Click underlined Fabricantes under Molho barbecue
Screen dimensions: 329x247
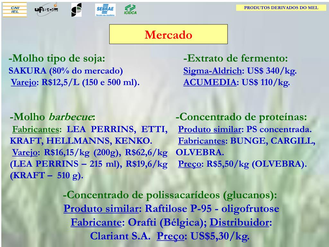pyautogui.click(x=36, y=129)
